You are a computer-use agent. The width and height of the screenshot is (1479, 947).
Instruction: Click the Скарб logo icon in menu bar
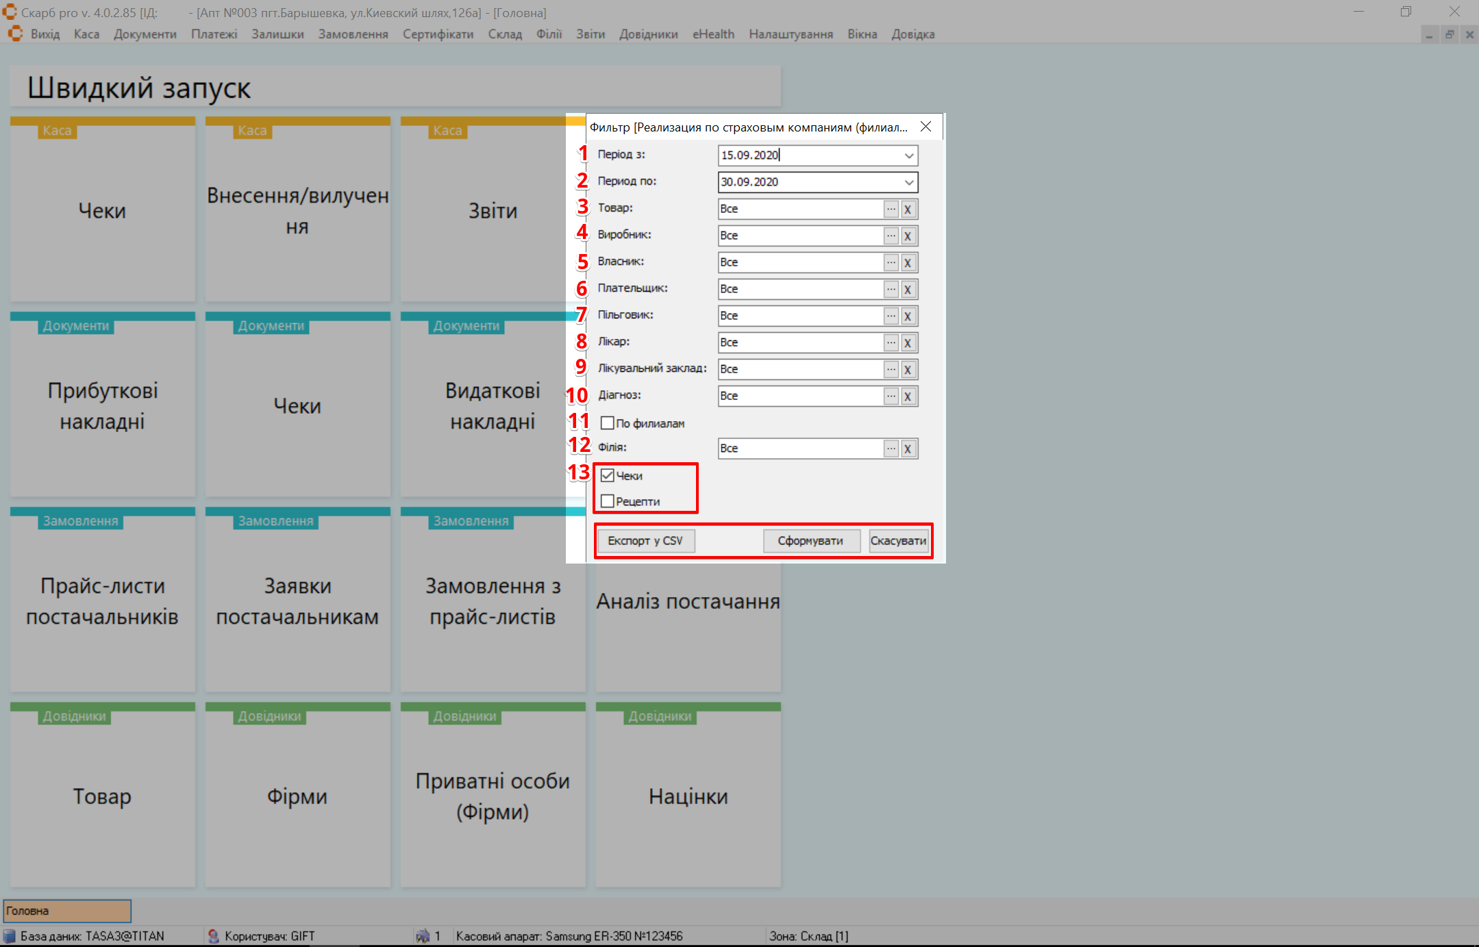click(15, 34)
